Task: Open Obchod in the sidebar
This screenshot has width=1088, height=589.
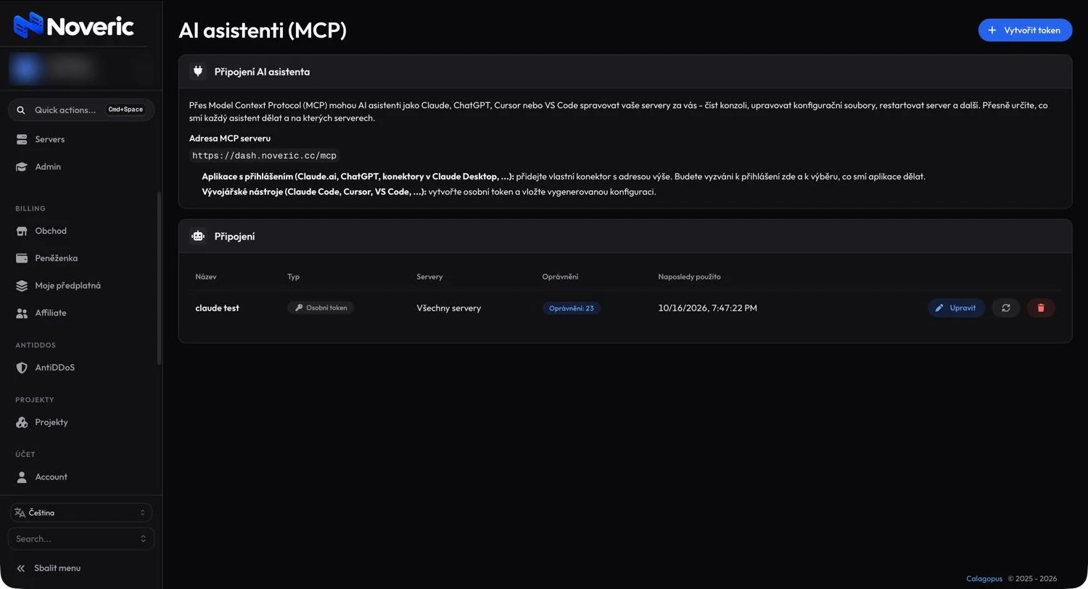Action: click(81, 231)
